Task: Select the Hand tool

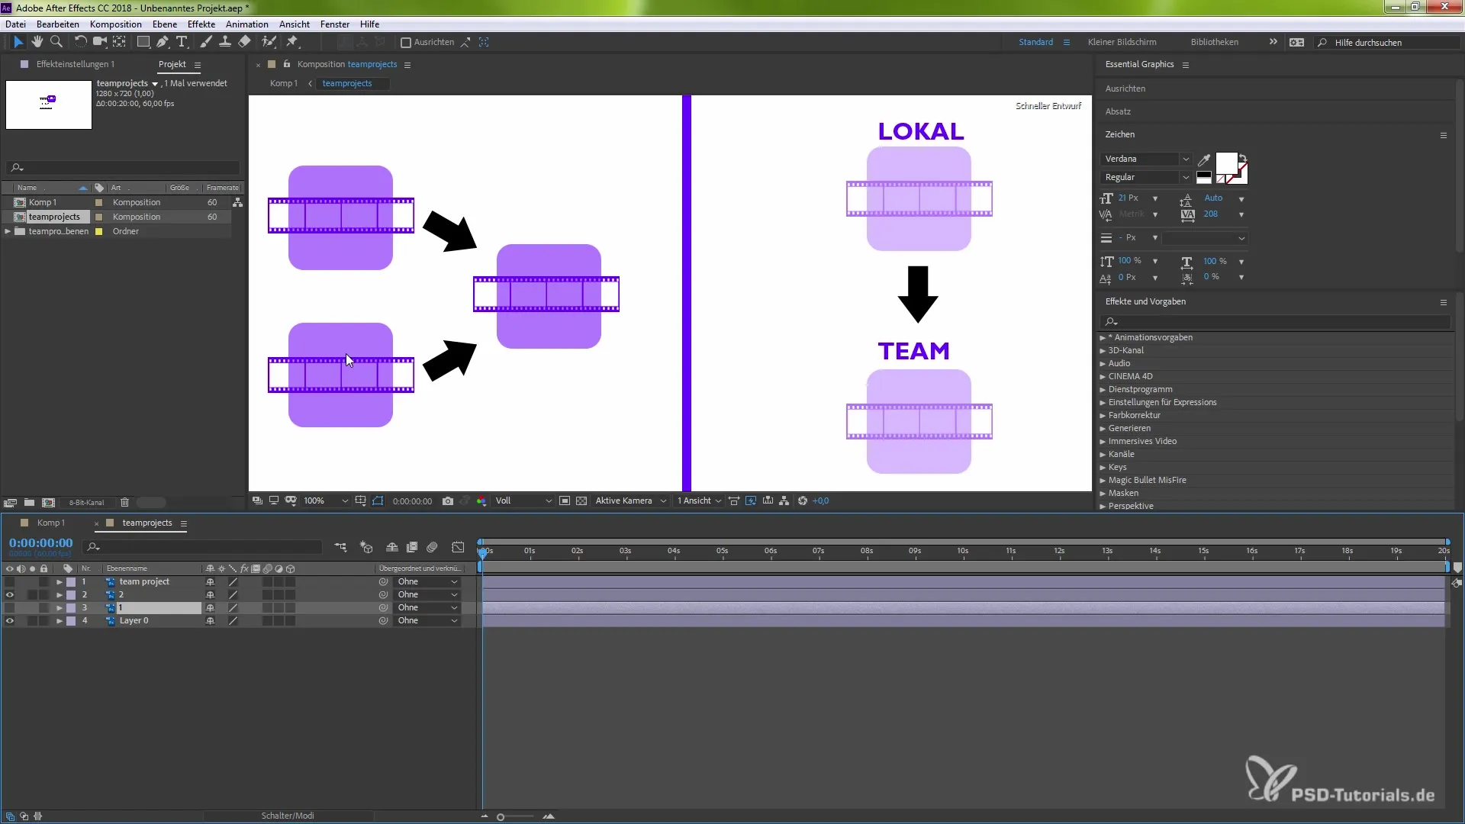Action: 37,42
